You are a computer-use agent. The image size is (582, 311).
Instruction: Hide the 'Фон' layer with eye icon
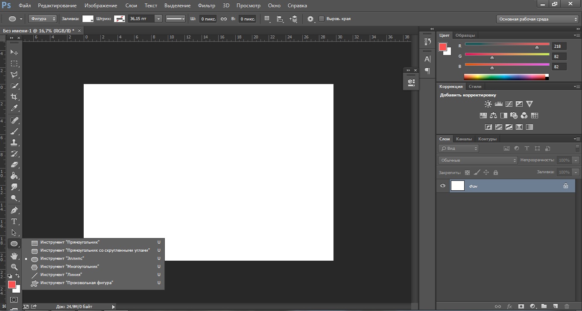[x=443, y=186]
